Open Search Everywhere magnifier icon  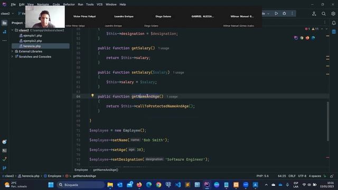[x=324, y=14]
